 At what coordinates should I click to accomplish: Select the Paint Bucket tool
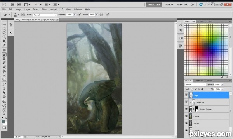point(4,71)
